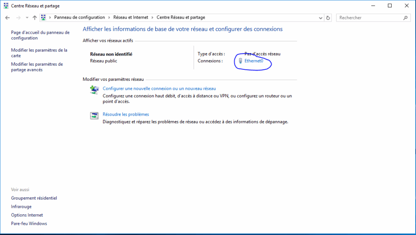
Task: Click the Back navigation arrow
Action: click(x=7, y=18)
